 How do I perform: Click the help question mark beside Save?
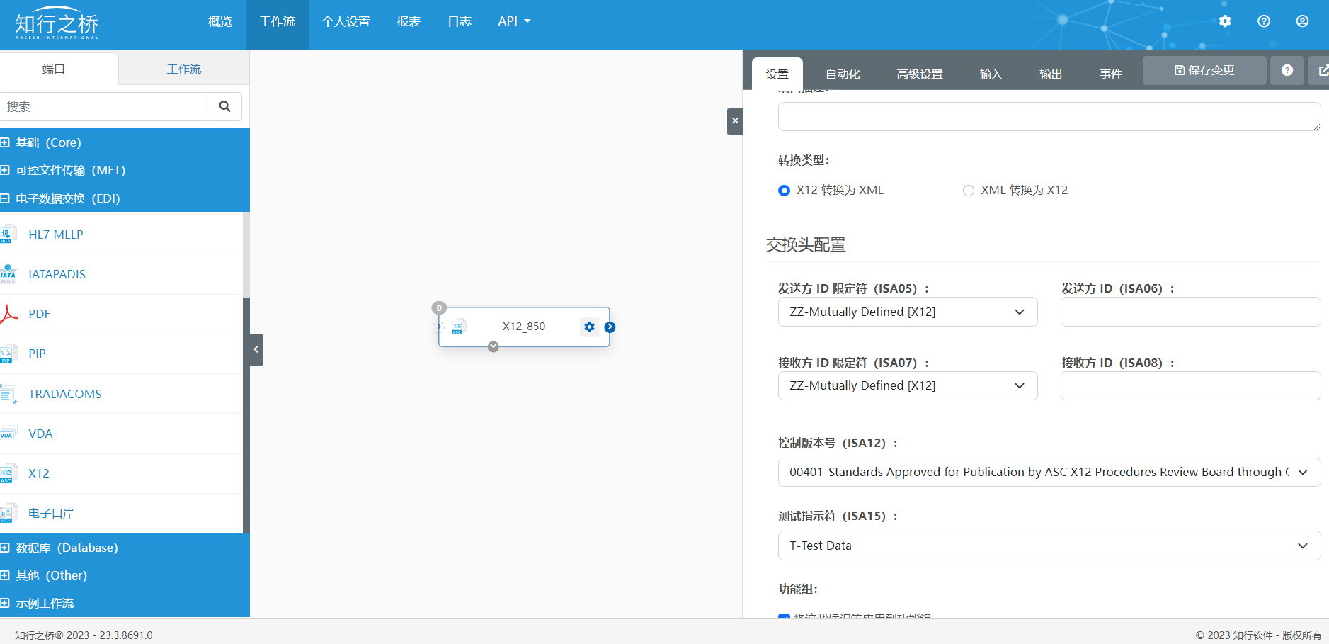[x=1287, y=70]
